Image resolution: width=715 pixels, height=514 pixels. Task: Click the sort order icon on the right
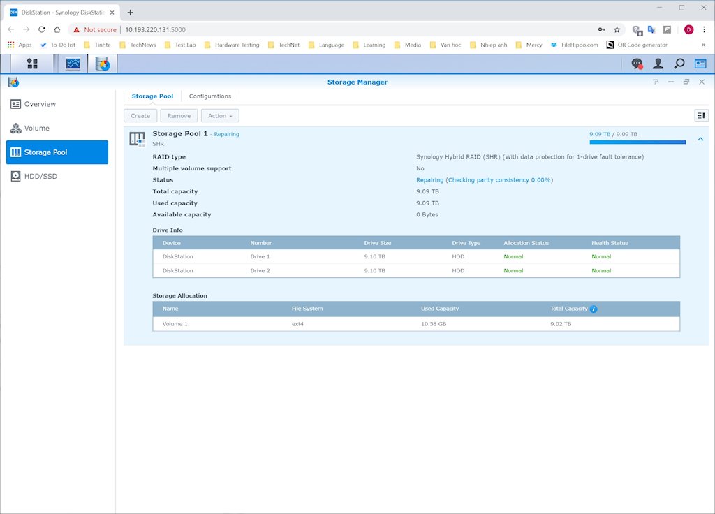click(701, 115)
